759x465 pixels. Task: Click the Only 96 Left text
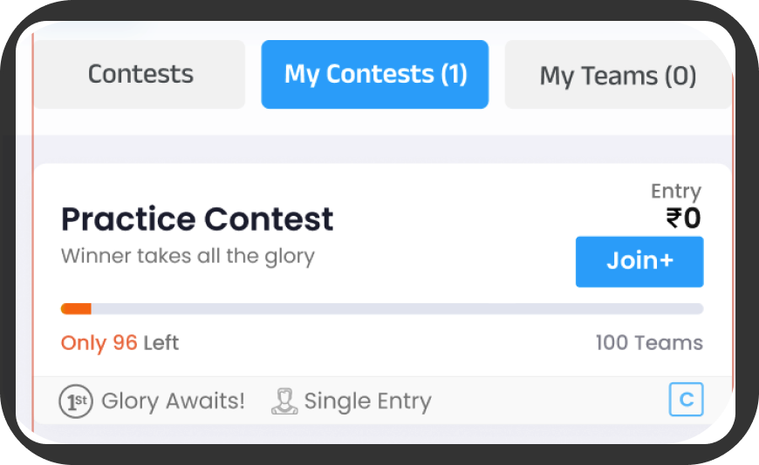(x=120, y=343)
